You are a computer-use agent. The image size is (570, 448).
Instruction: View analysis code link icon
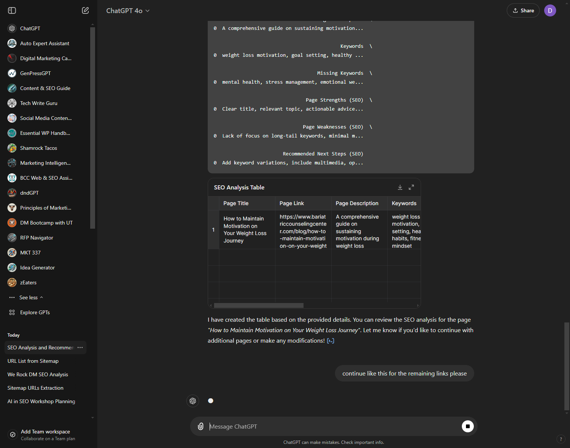pyautogui.click(x=330, y=341)
